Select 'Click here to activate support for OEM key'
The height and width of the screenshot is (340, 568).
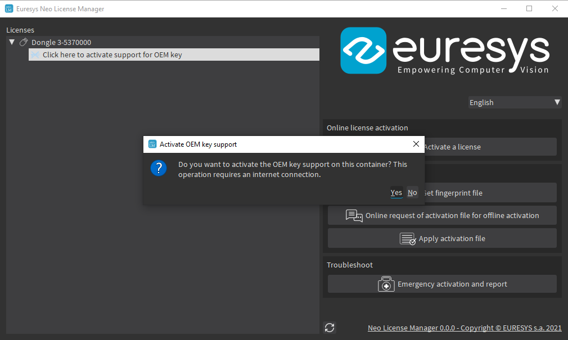coord(112,55)
